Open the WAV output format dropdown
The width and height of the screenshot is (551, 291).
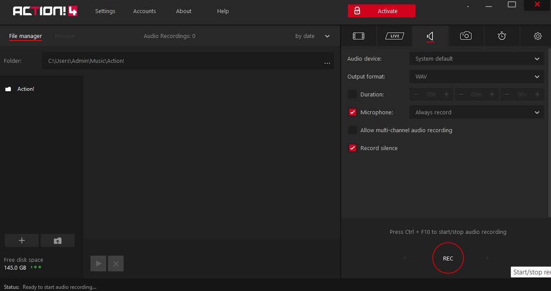point(476,76)
